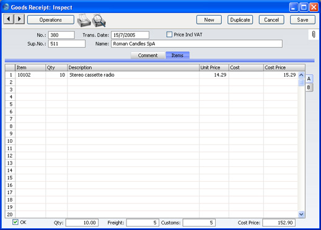Show flip B columns

(309, 87)
